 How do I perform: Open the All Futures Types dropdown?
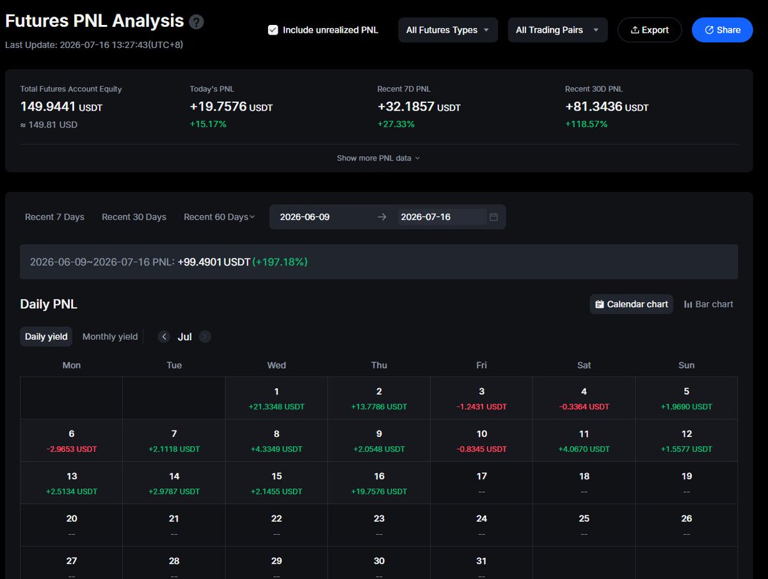click(448, 30)
